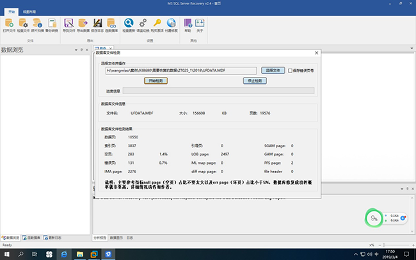This screenshot has width=416, height=260.
Task: Click the orange-blue overlapping squares taskbar icon
Action: pos(93,254)
